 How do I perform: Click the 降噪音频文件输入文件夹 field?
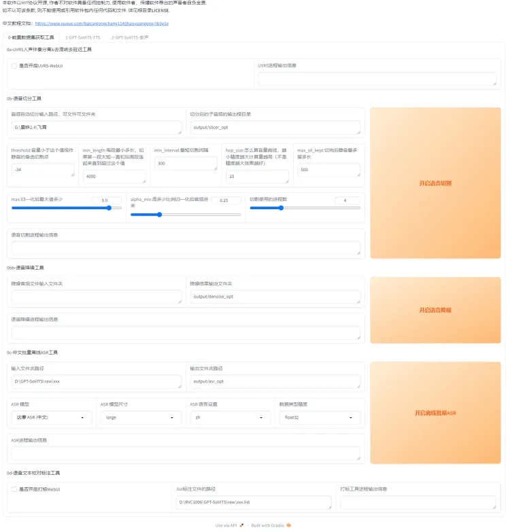(97, 297)
